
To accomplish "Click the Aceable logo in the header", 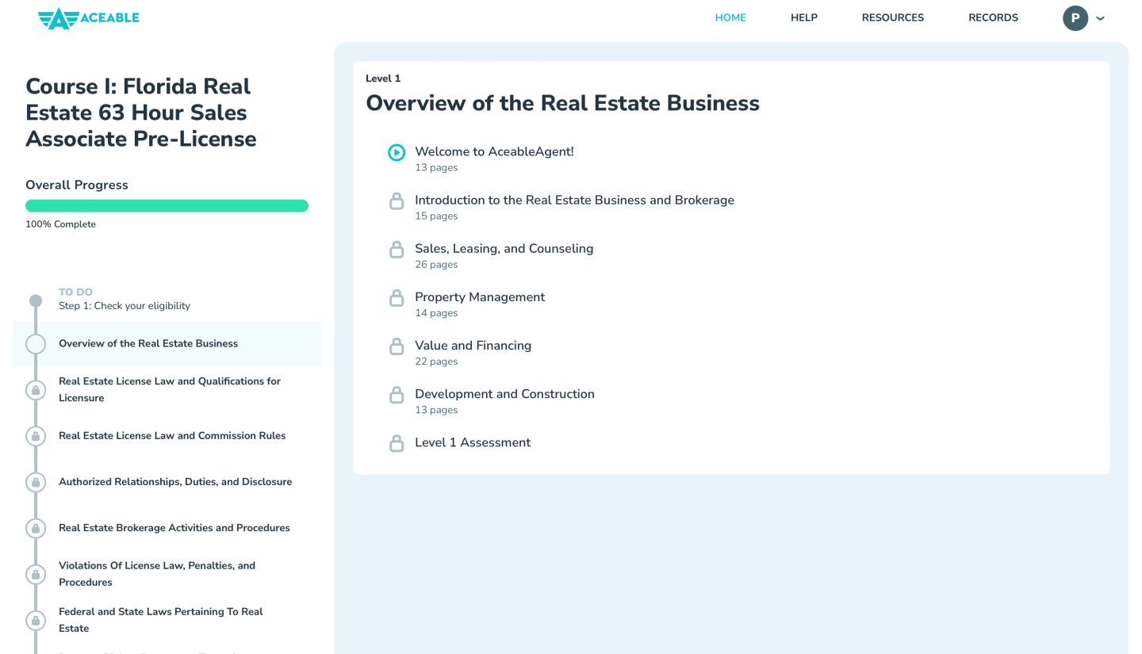I will click(x=88, y=17).
